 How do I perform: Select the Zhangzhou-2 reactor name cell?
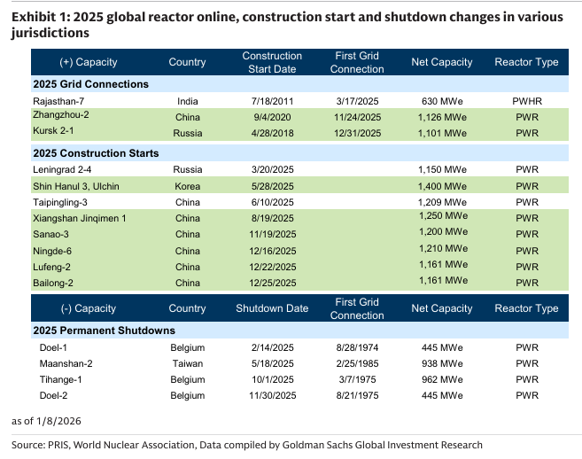pyautogui.click(x=61, y=116)
